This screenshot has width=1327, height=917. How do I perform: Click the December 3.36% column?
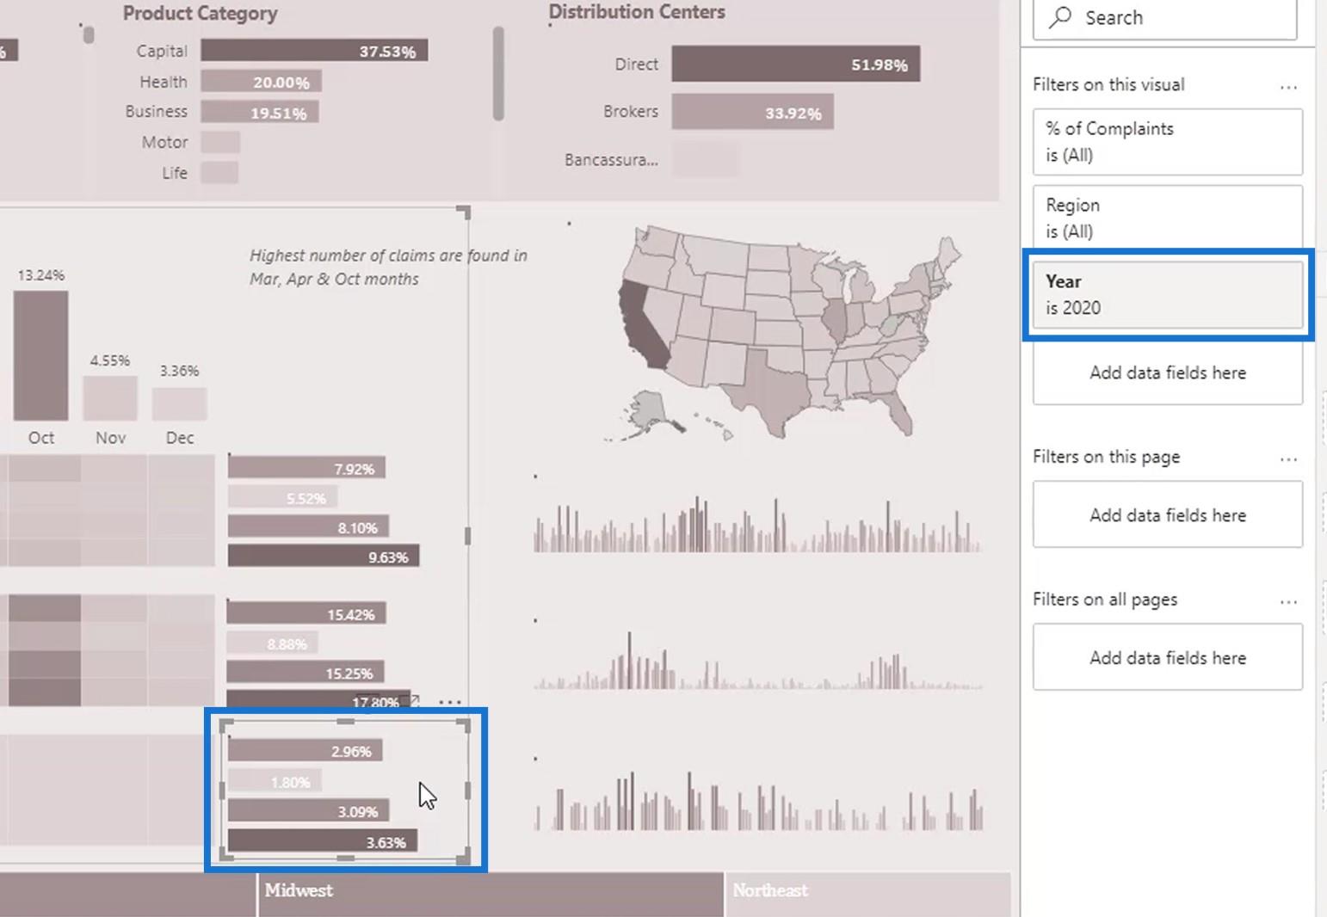click(x=179, y=403)
